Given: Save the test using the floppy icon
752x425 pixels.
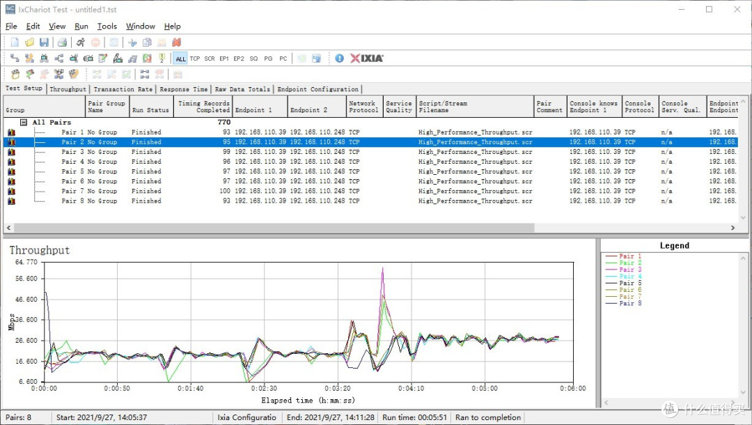Looking at the screenshot, I should 44,42.
